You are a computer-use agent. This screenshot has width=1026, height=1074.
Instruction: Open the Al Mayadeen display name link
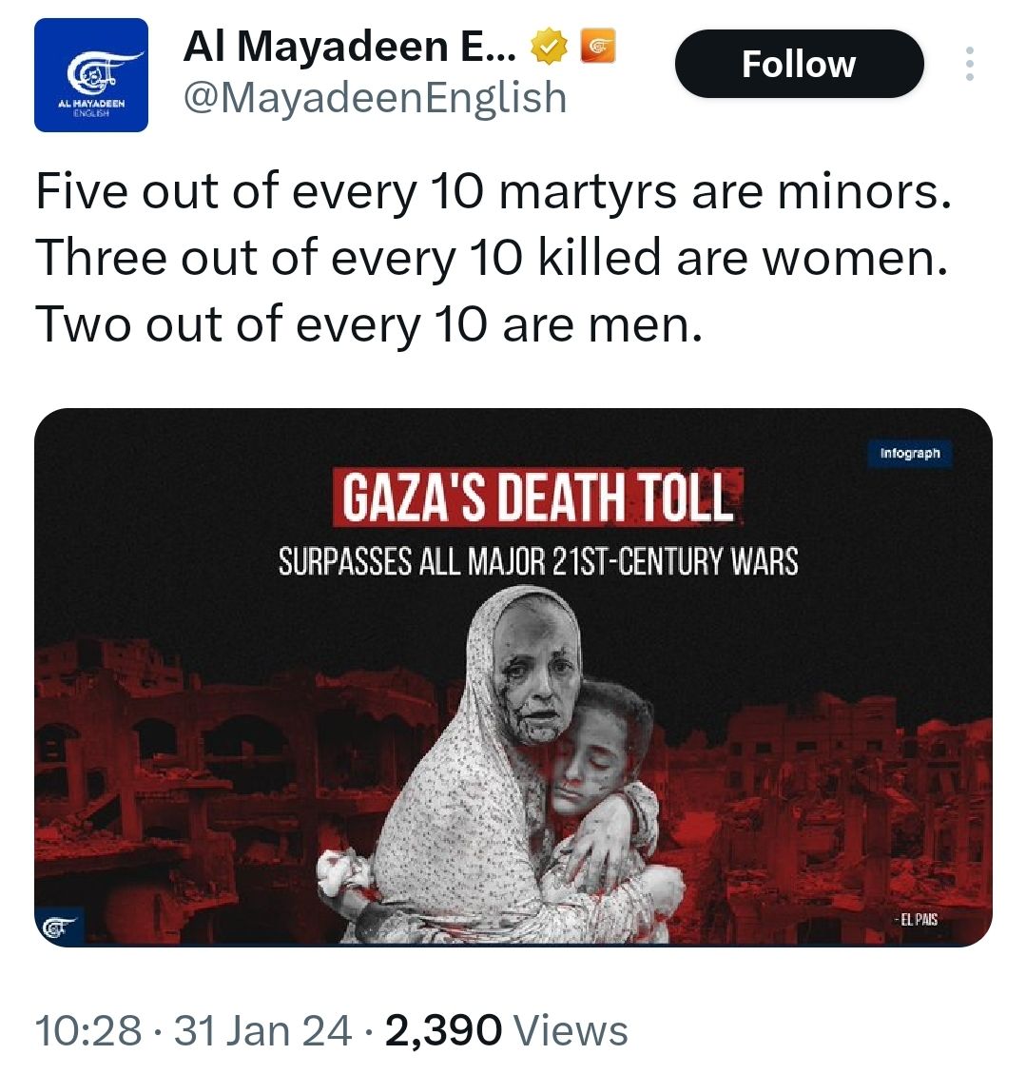(x=349, y=47)
